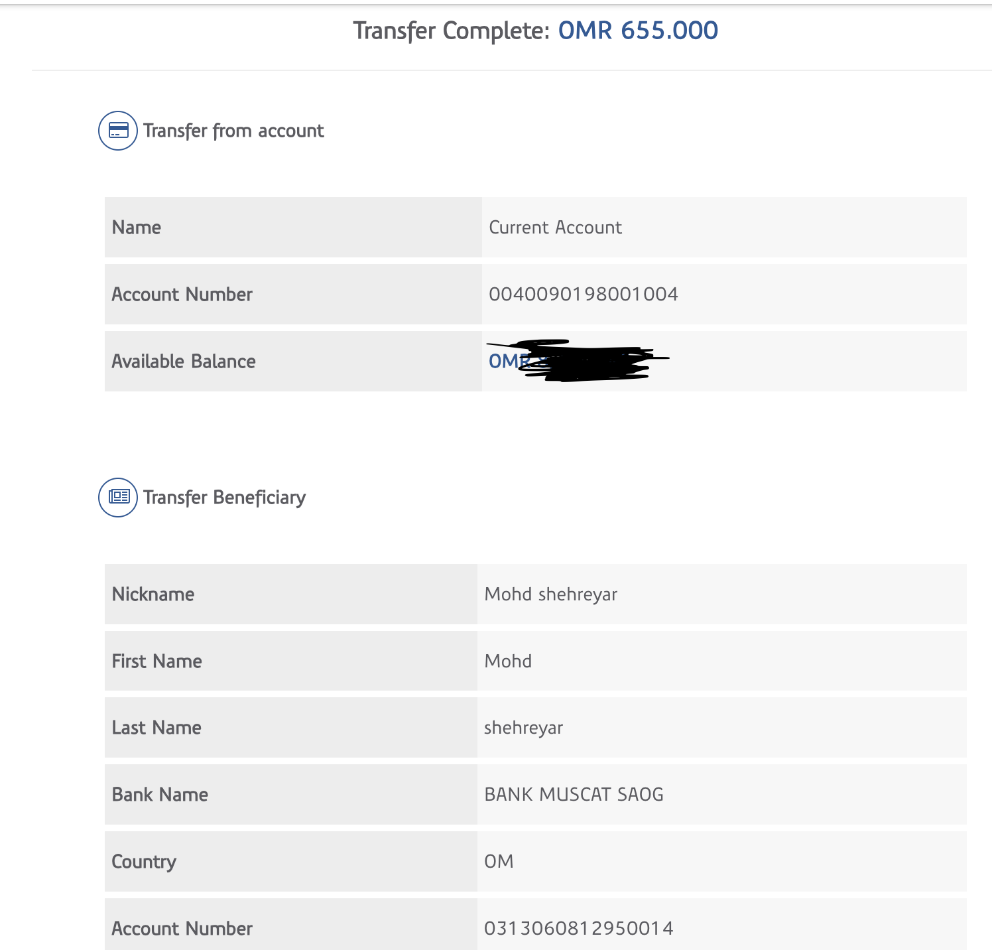Screen dimensions: 992x950
Task: Click the scribbled-out available balance value
Action: 576,361
